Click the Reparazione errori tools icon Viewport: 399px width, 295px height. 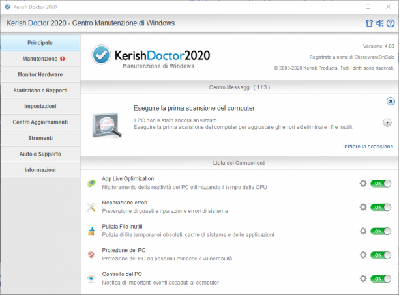click(x=91, y=207)
